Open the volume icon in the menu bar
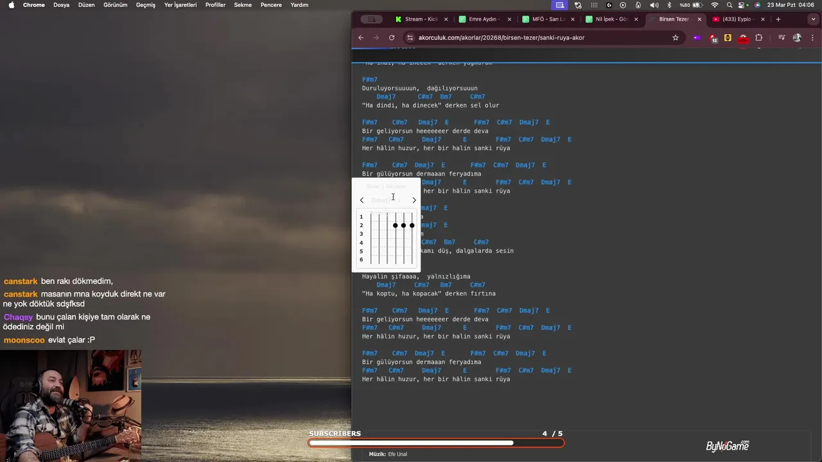The image size is (822, 462). [654, 4]
